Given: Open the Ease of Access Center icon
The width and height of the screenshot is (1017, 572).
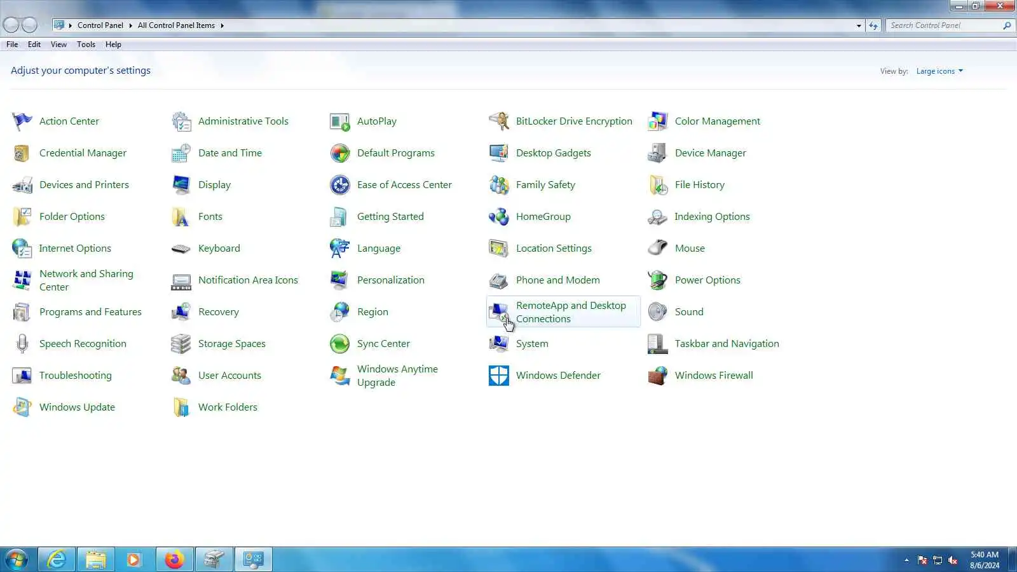Looking at the screenshot, I should [340, 184].
